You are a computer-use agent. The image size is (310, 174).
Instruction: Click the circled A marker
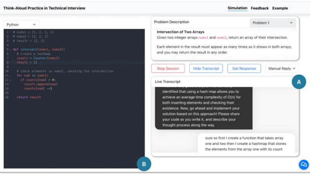tap(299, 82)
